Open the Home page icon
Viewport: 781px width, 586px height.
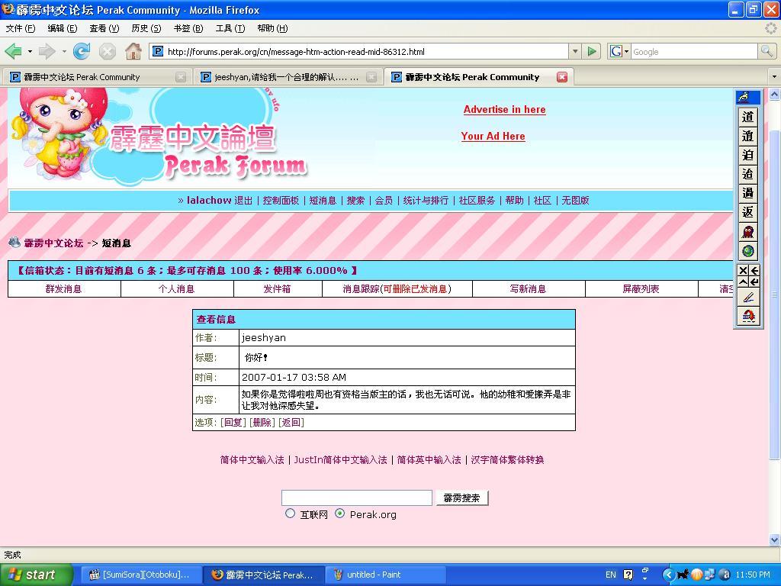[133, 51]
